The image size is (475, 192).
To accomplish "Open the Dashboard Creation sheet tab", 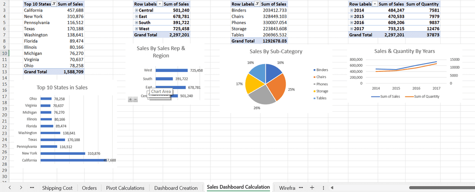I will coord(176,188).
